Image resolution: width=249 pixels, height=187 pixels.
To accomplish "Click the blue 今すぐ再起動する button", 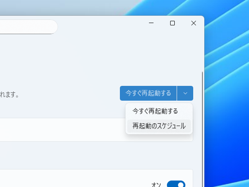I will point(148,93).
